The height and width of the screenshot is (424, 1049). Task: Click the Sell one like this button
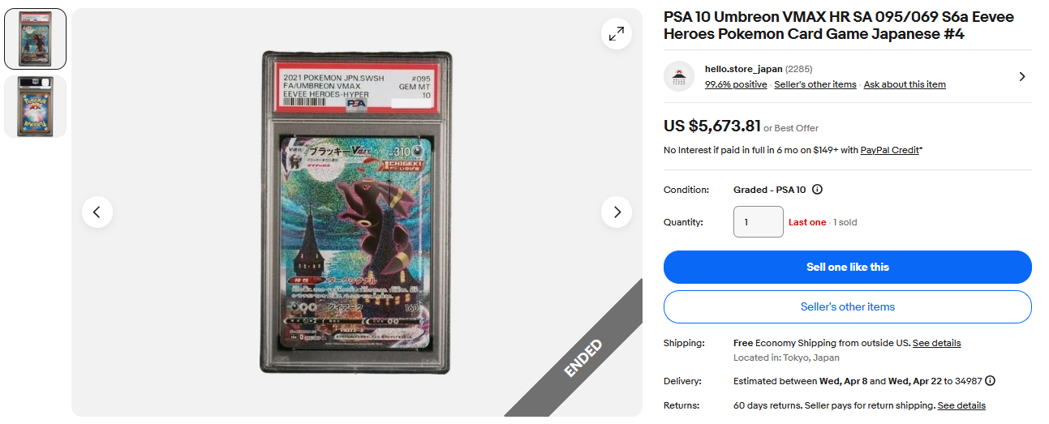pos(847,267)
